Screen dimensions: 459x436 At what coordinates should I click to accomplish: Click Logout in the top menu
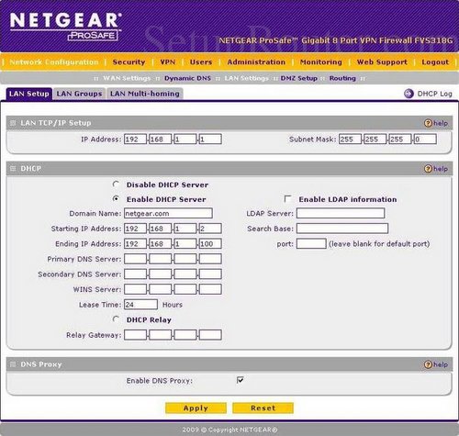pyautogui.click(x=435, y=62)
